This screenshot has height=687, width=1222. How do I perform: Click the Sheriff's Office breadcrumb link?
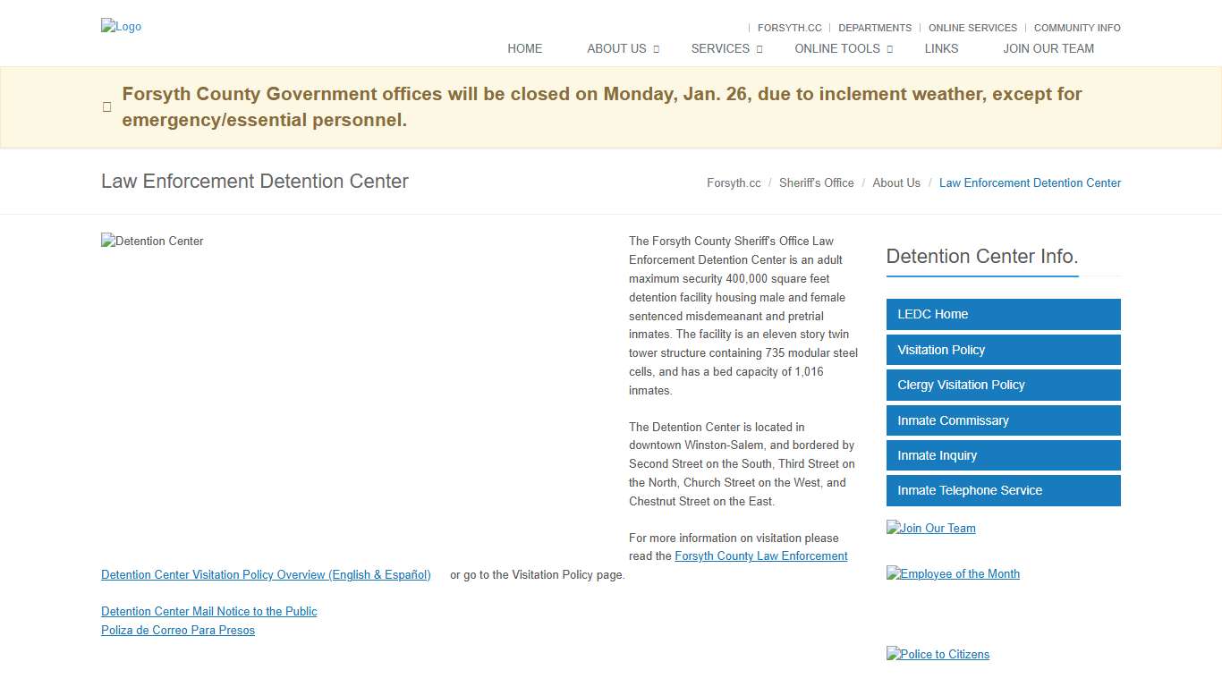tap(816, 182)
